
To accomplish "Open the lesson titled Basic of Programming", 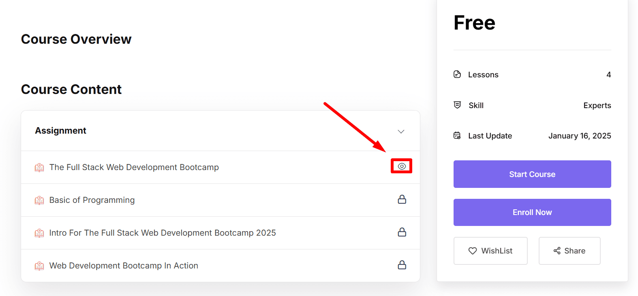I will 92,200.
